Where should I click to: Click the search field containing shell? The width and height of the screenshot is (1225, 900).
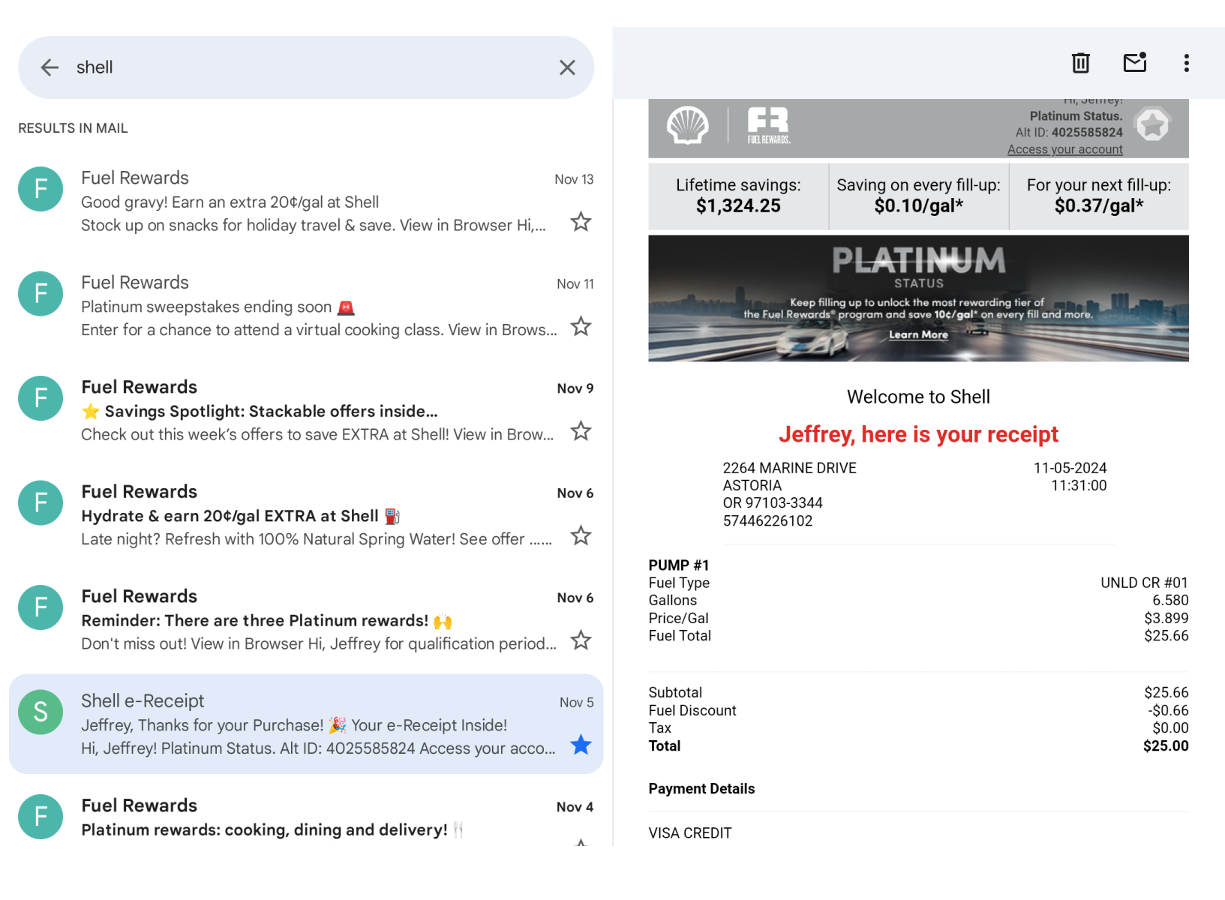300,67
